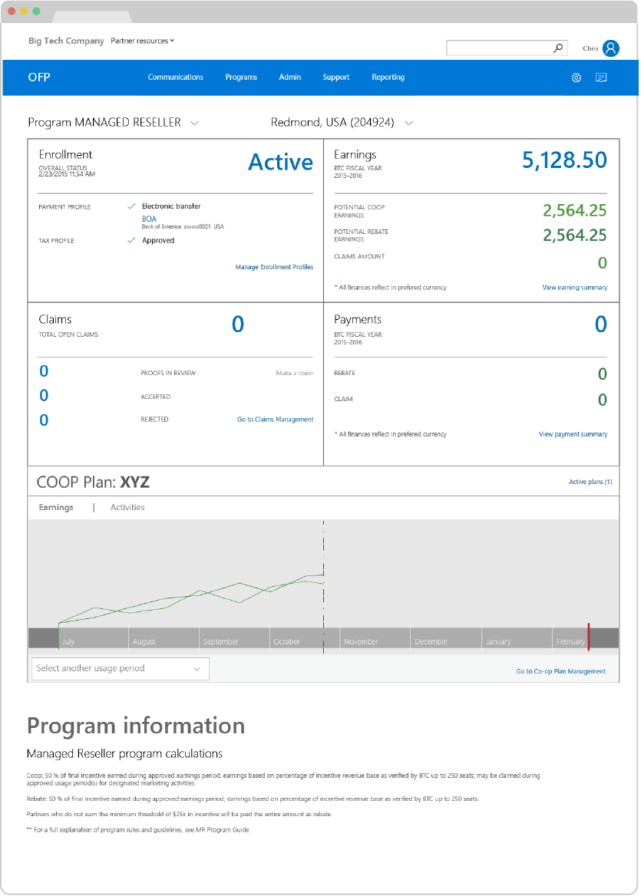Open Chris's profile avatar

(x=610, y=48)
